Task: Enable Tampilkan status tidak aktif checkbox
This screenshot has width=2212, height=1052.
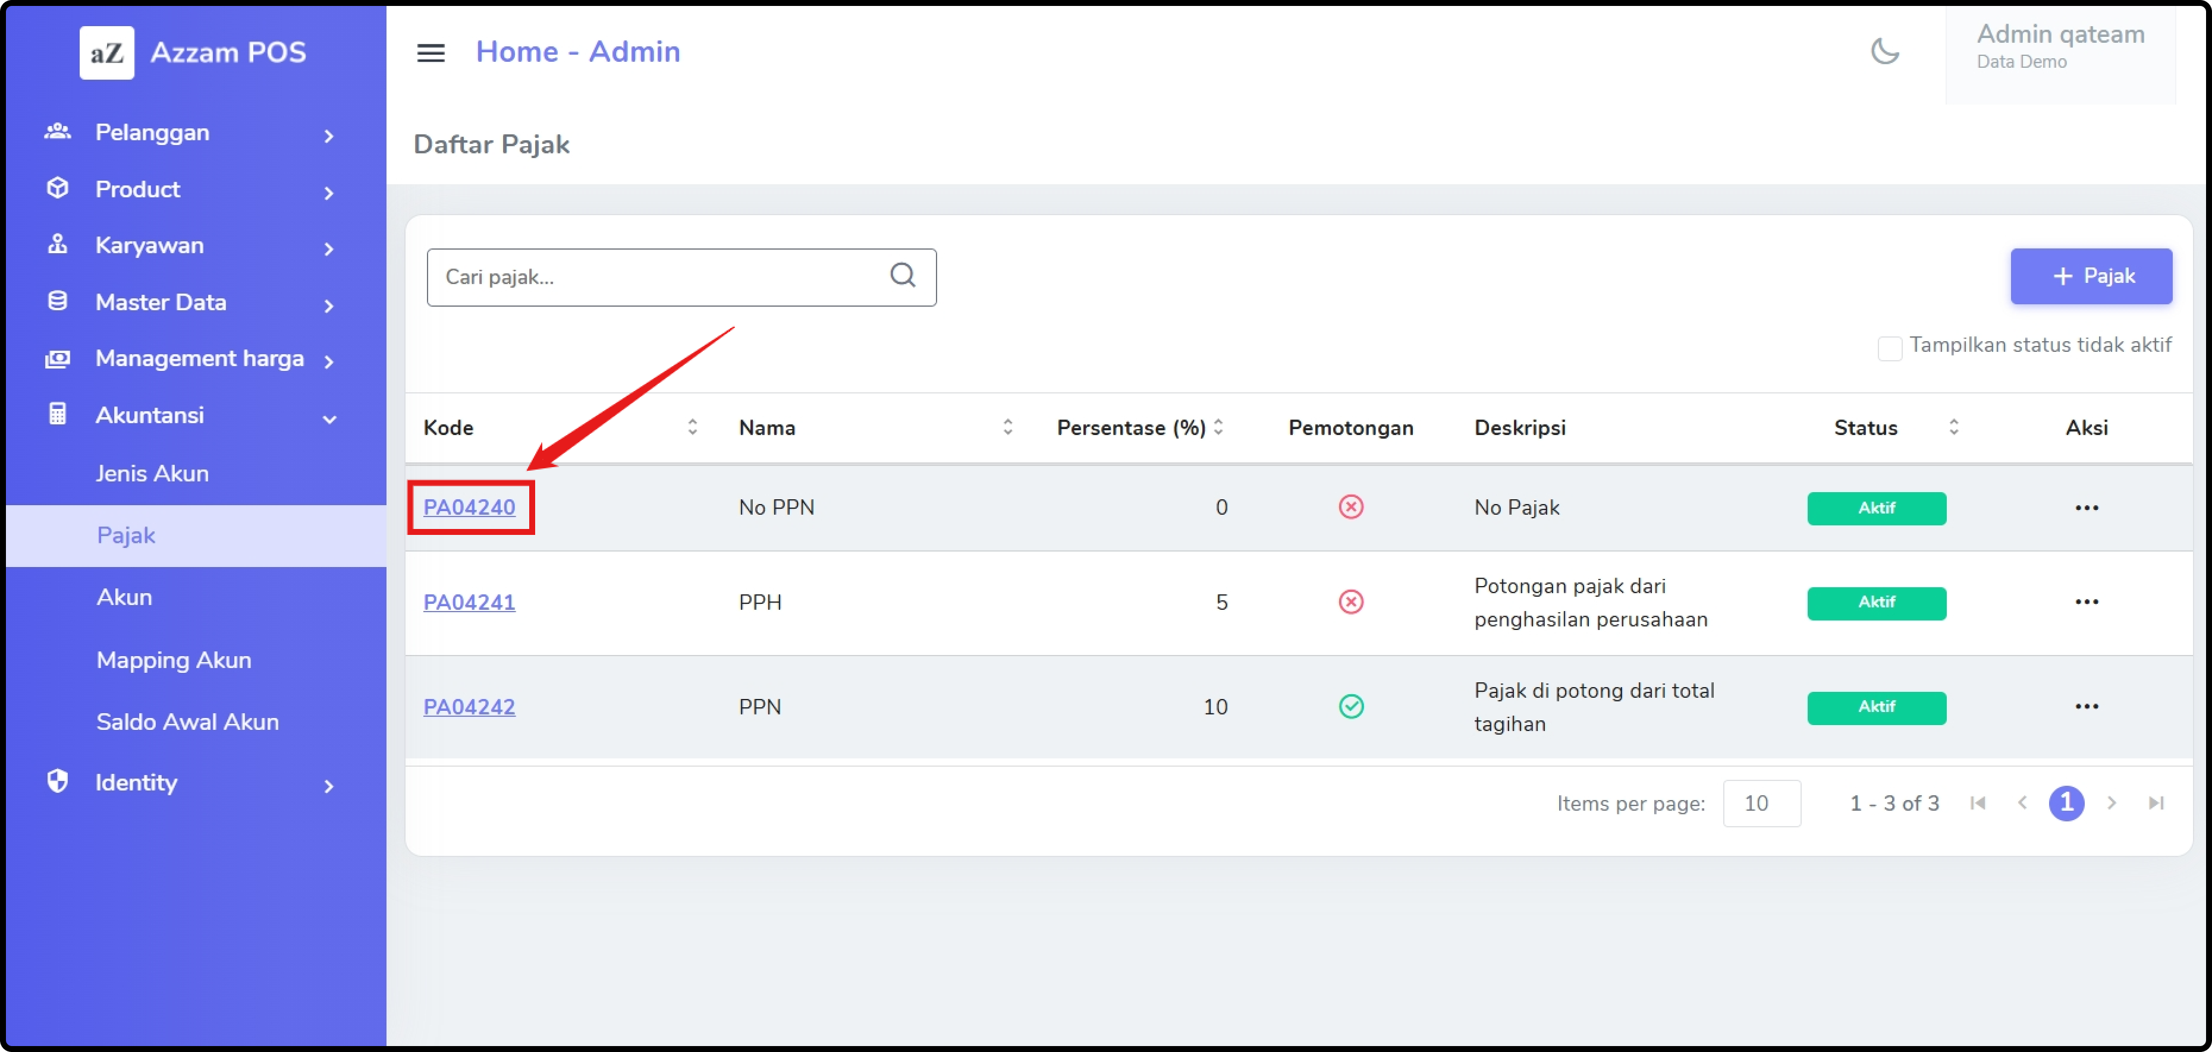Action: tap(1889, 348)
